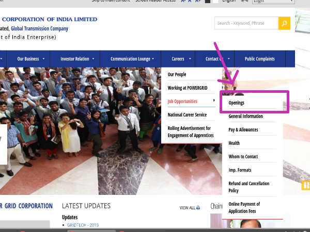Click the yellow search magnifier button
This screenshot has height=232, width=310.
[x=284, y=23]
